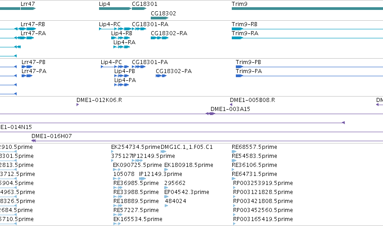Click the DME1-016H07 arrow marker
383x226 pixels.
click(33, 141)
